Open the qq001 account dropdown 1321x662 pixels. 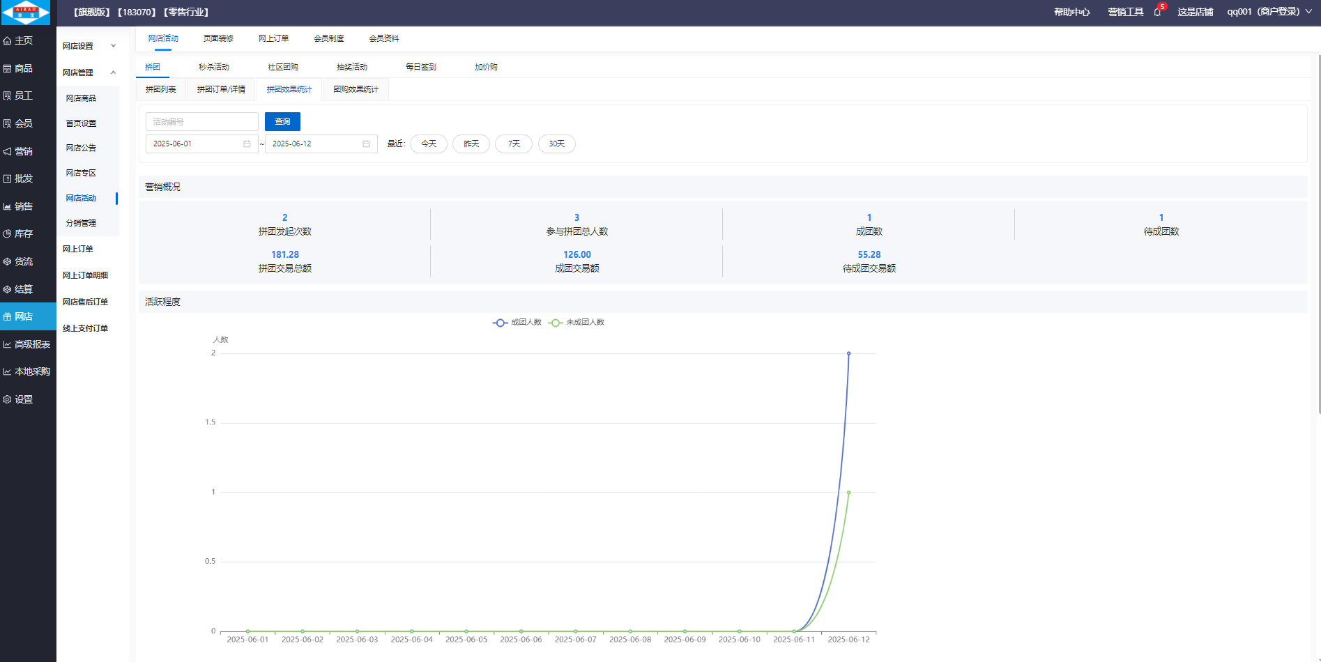(x=1269, y=12)
